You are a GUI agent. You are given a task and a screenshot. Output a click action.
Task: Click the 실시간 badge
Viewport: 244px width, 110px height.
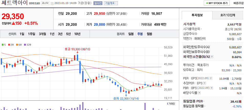tap(98, 3)
